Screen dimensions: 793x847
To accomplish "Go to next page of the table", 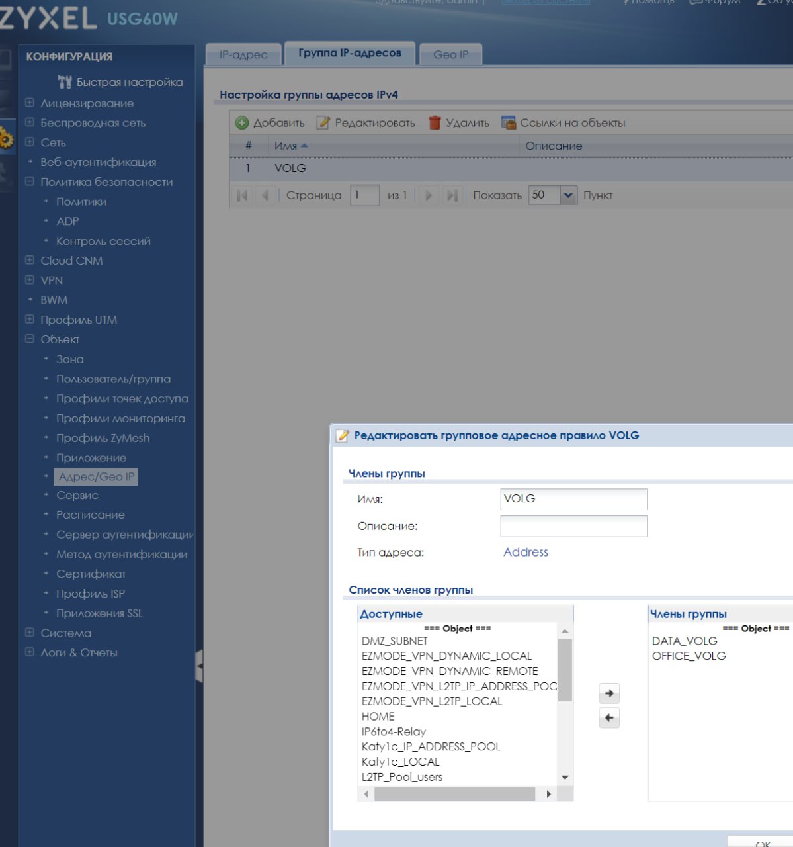I will point(429,195).
